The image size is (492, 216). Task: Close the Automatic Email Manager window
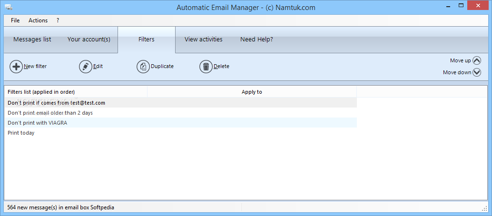tap(478, 5)
